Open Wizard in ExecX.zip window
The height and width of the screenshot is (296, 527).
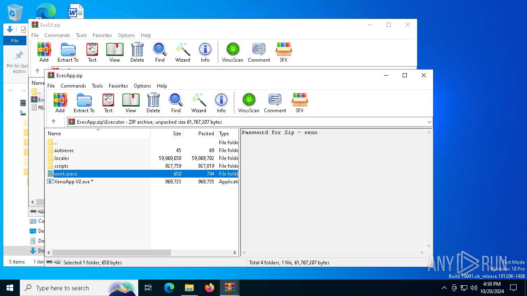(182, 52)
